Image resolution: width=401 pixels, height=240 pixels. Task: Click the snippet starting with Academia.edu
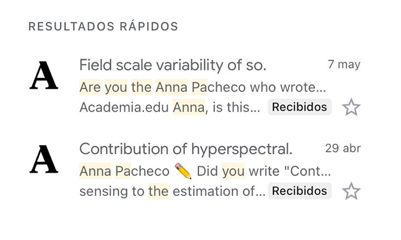(x=169, y=107)
